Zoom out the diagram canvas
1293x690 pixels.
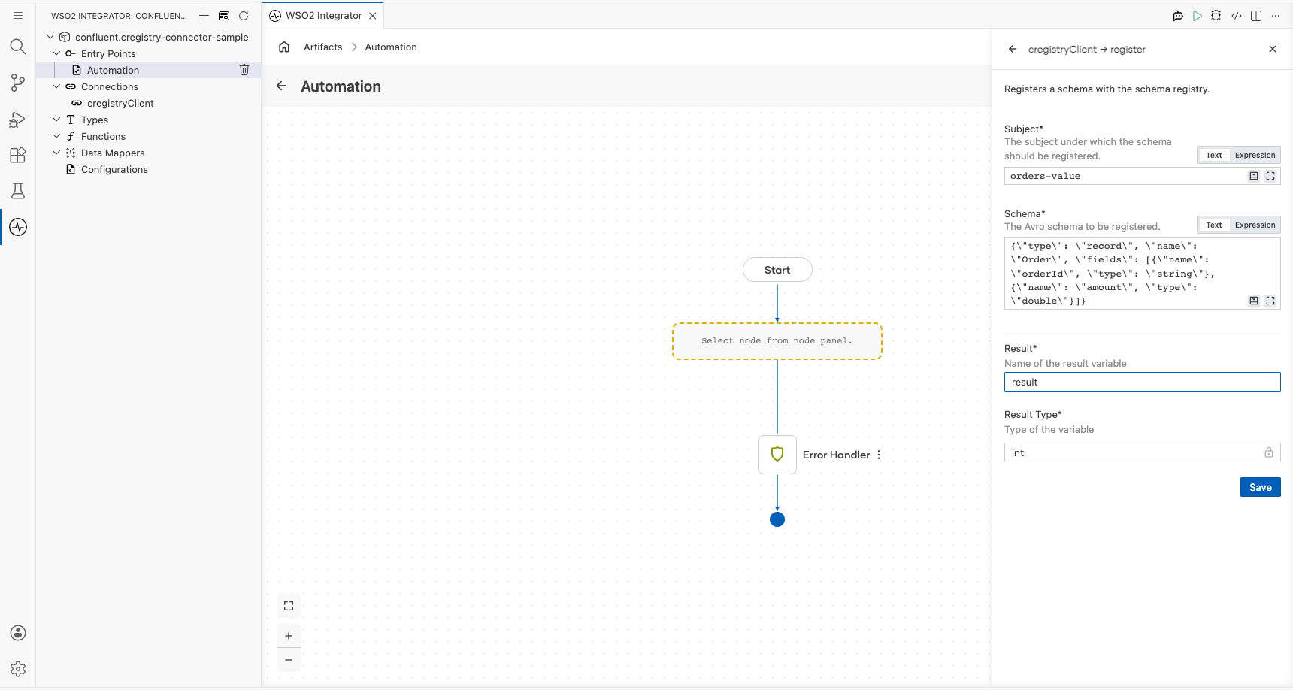[x=289, y=660]
